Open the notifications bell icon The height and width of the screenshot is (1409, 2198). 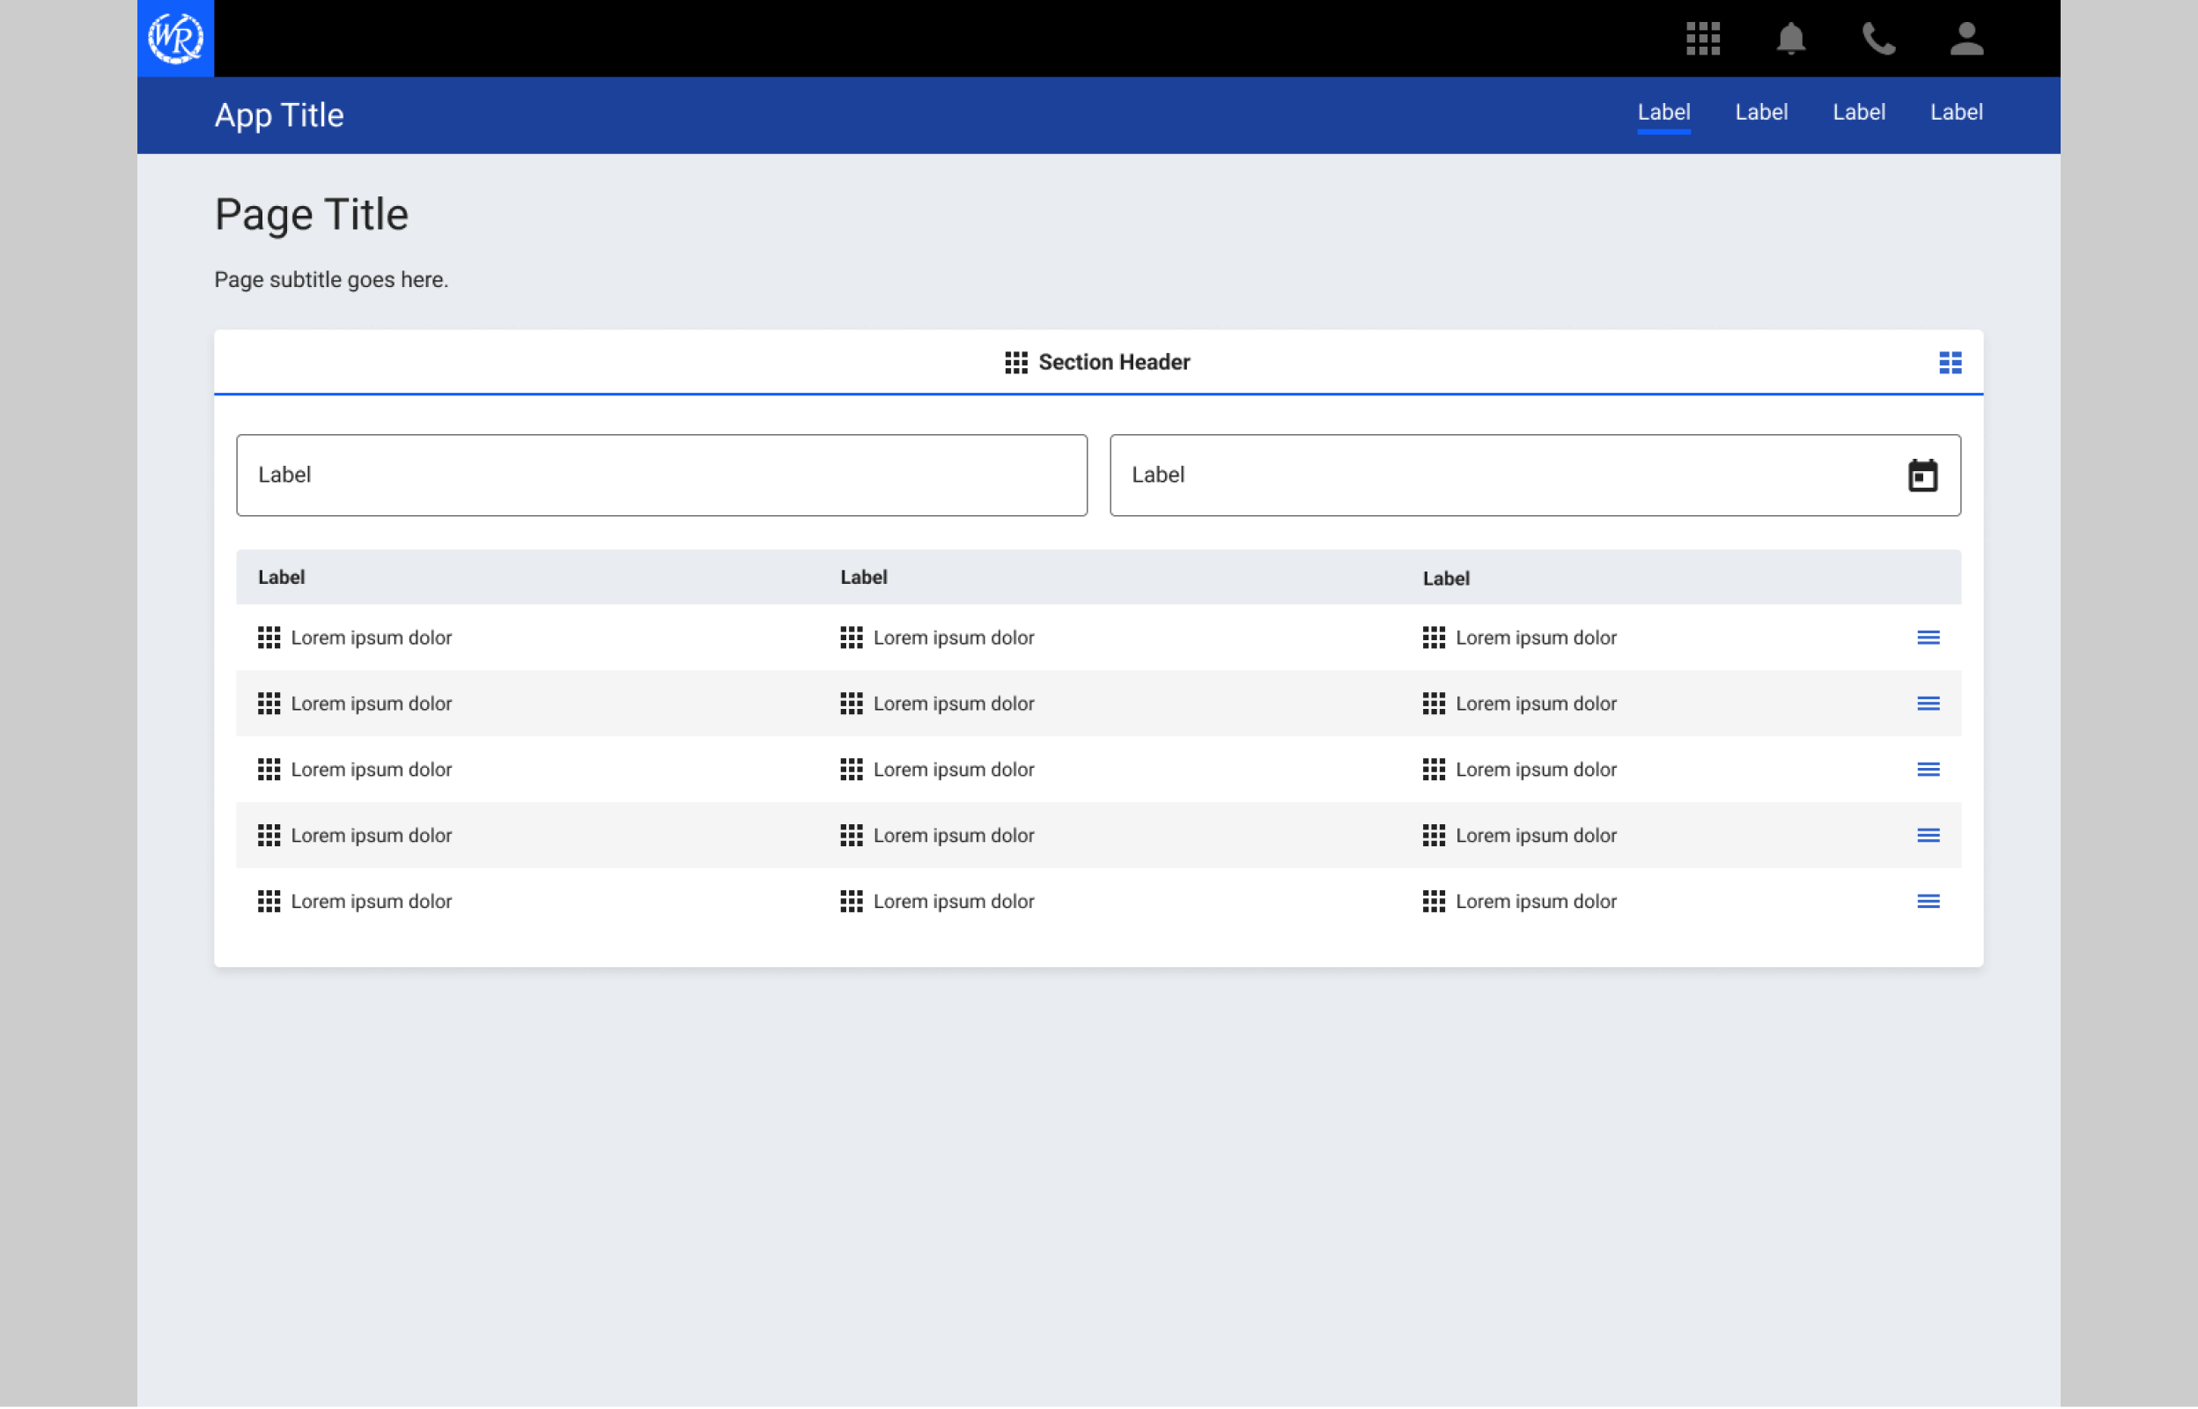(x=1790, y=39)
